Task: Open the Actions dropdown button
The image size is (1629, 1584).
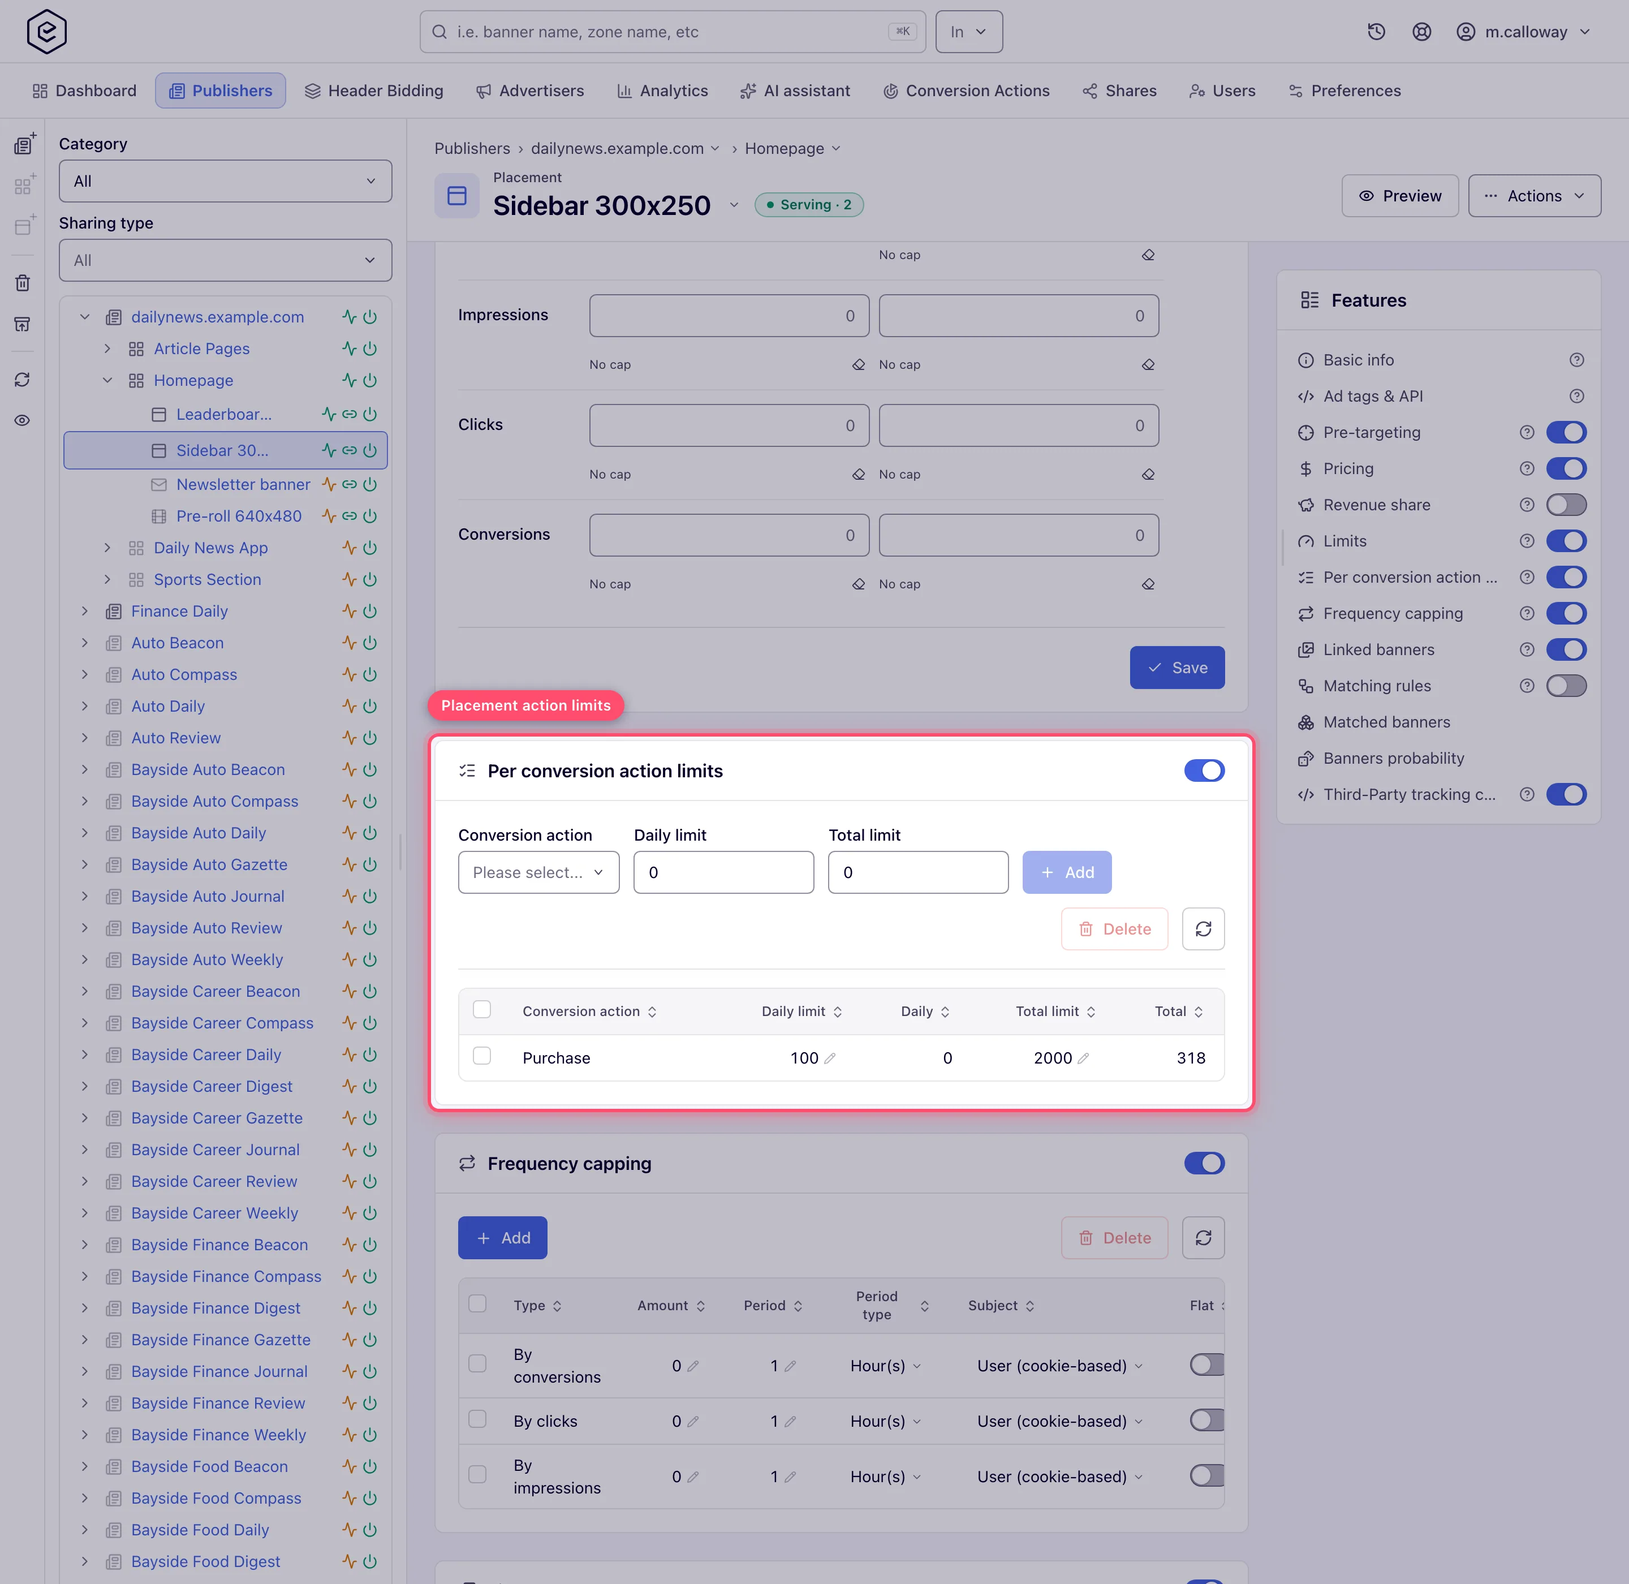Action: 1534,196
